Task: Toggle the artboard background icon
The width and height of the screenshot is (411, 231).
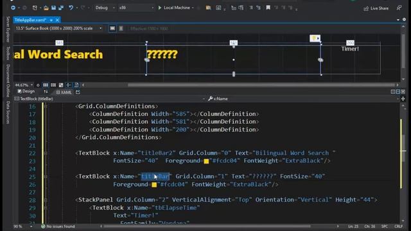Action: (61, 85)
